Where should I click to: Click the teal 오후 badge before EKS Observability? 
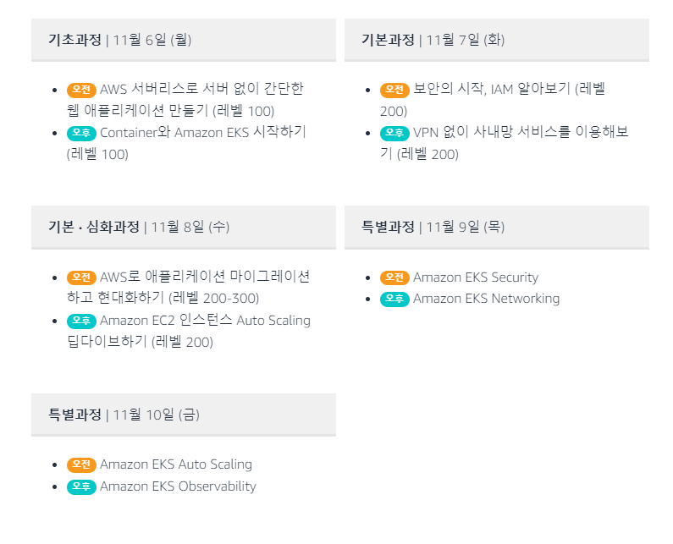pos(81,487)
